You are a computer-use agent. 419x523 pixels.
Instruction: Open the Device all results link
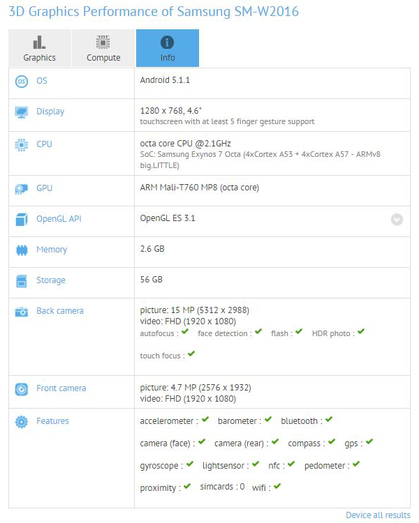point(378,515)
